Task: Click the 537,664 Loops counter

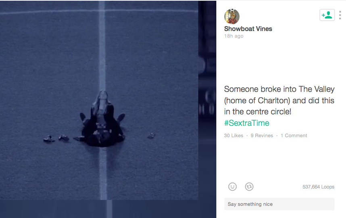Action: tap(319, 187)
